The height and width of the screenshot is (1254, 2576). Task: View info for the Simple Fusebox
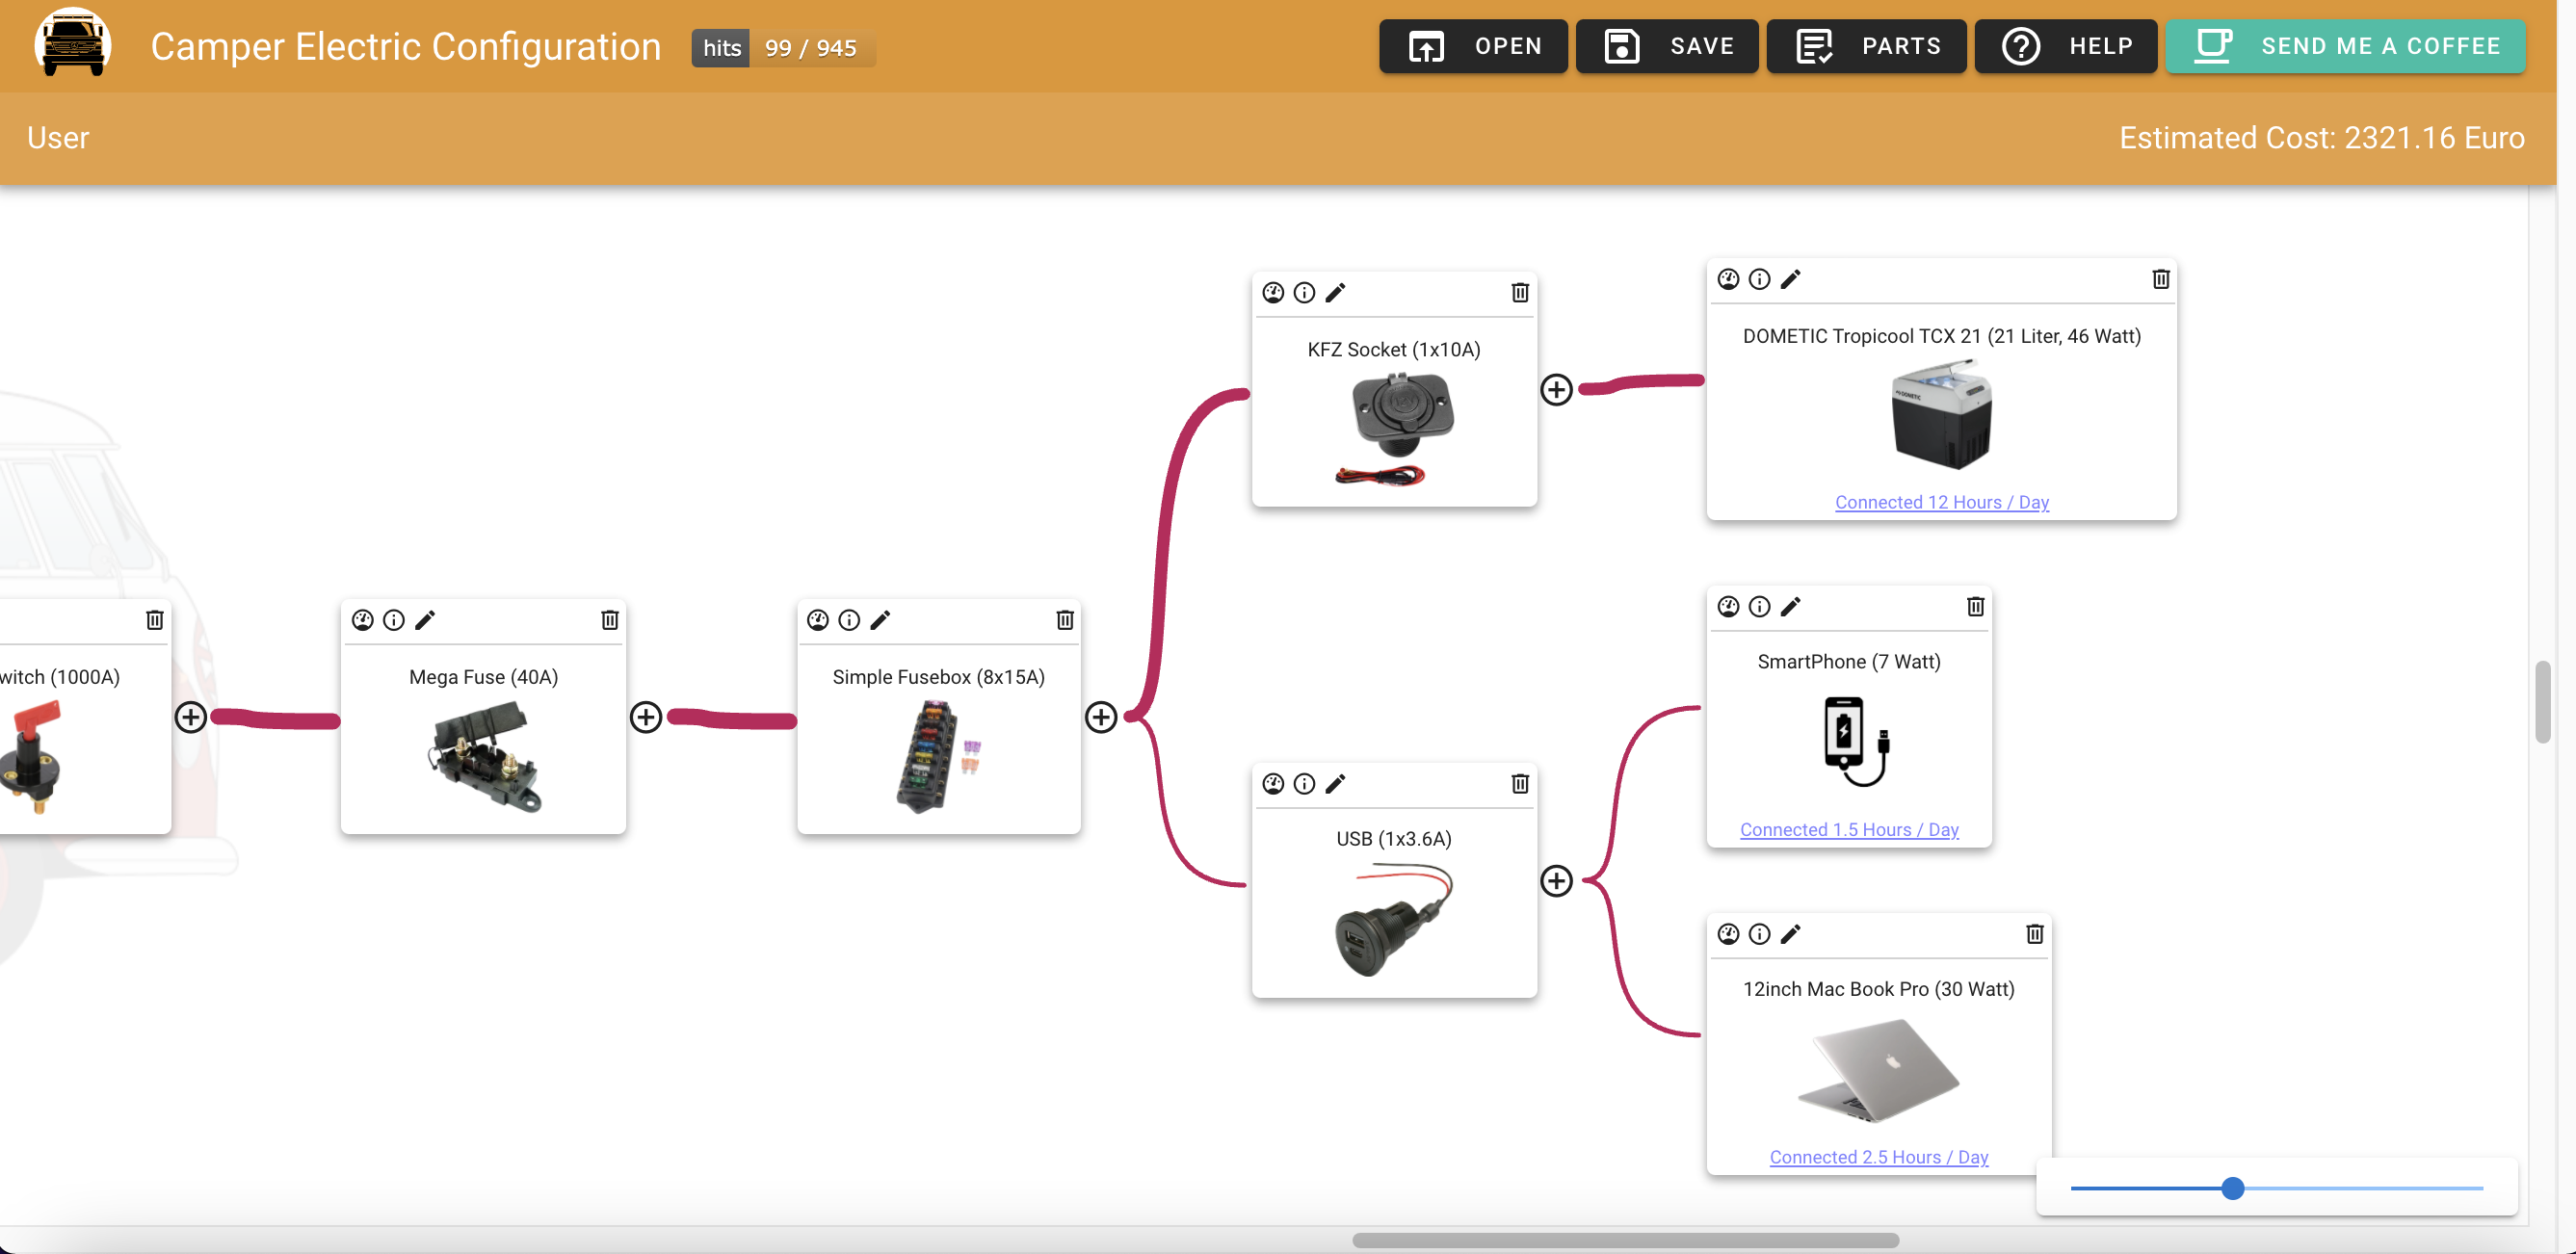(849, 620)
